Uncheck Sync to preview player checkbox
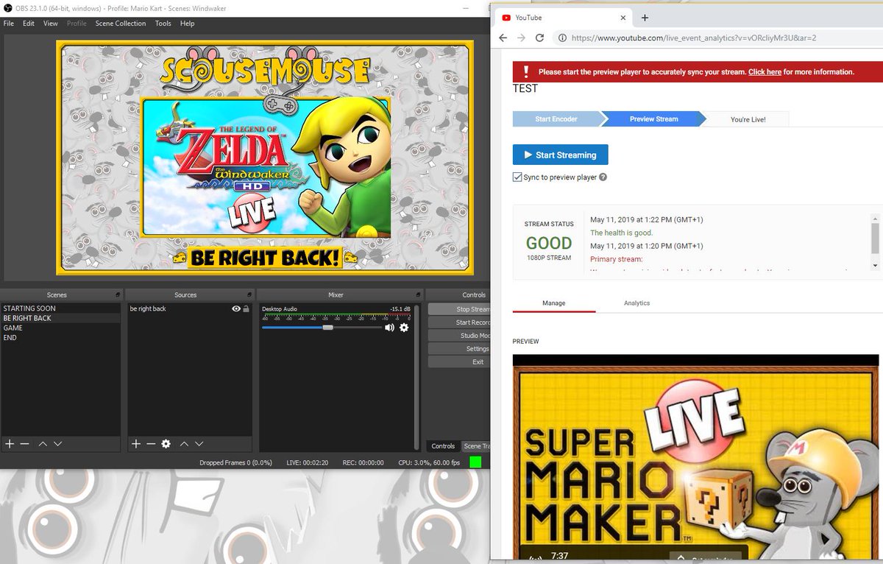 pyautogui.click(x=517, y=177)
